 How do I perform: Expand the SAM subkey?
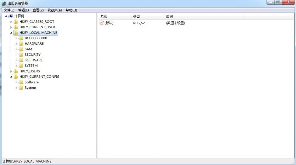[x=16, y=49]
